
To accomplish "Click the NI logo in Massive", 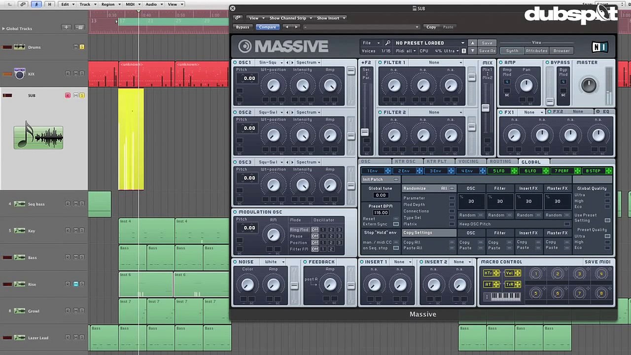I will coord(600,47).
